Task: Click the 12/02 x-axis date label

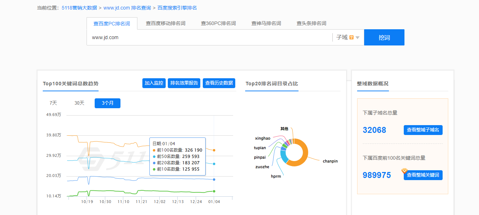Action: [x=160, y=202]
